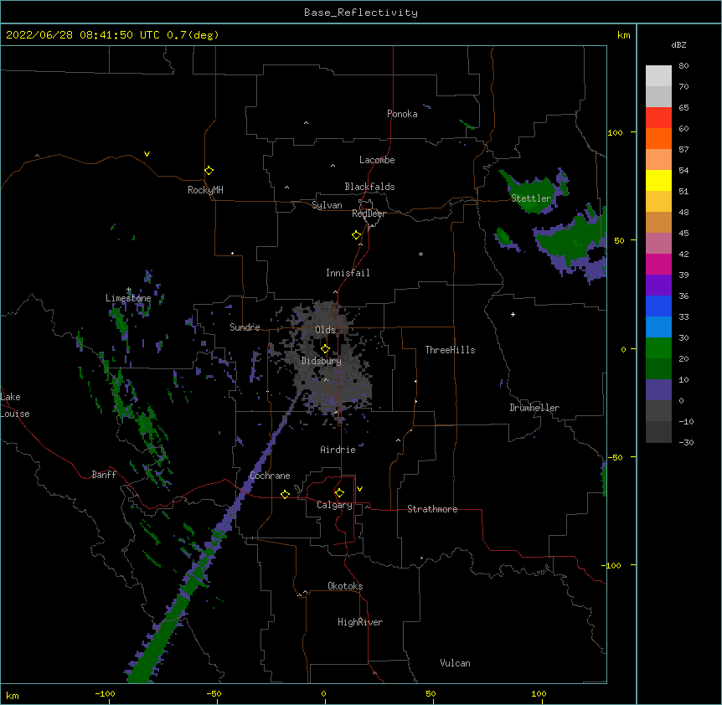Click the purple 36-39 dBZ legend swatch
Screen dimensions: 722x705
click(658, 285)
